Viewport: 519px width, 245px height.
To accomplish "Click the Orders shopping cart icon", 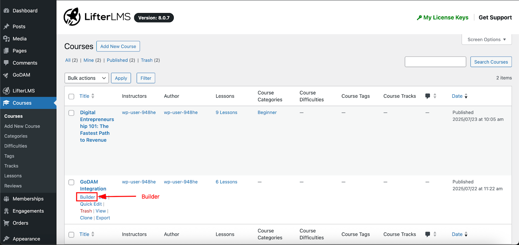I will [6, 223].
